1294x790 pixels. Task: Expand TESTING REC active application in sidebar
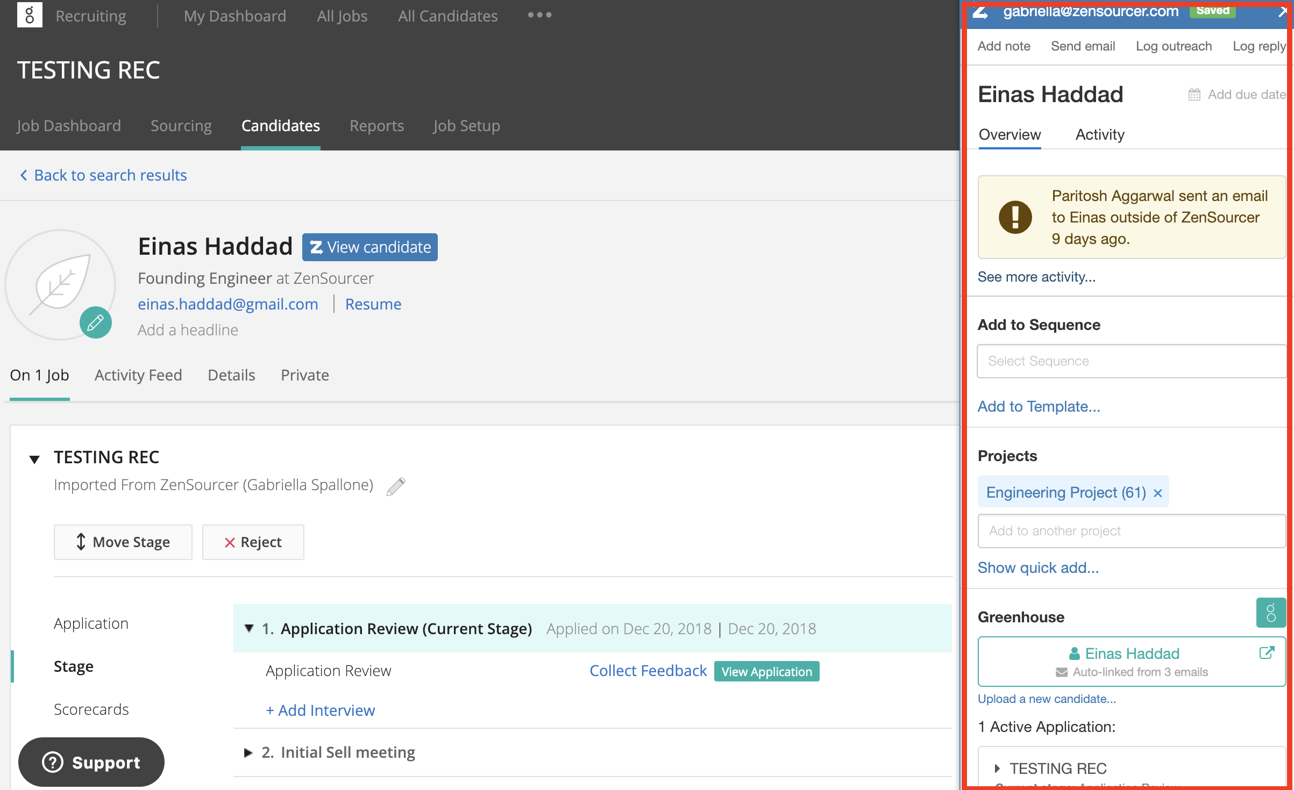tap(997, 769)
